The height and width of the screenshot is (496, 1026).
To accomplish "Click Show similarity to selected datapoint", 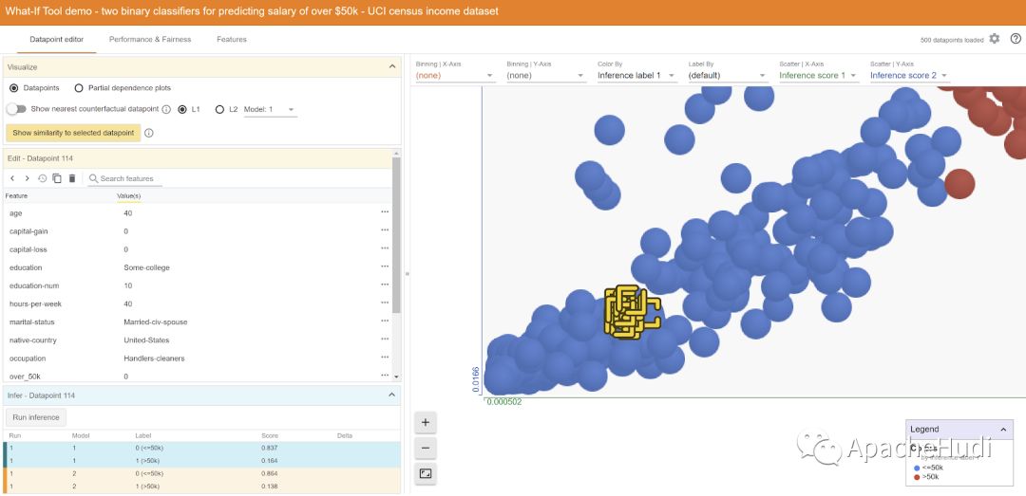I will (x=72, y=133).
